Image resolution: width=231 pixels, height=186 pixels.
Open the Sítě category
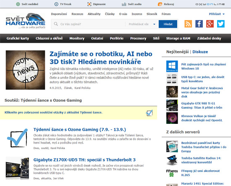156,38
